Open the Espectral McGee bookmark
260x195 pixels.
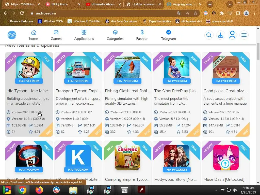point(157,21)
